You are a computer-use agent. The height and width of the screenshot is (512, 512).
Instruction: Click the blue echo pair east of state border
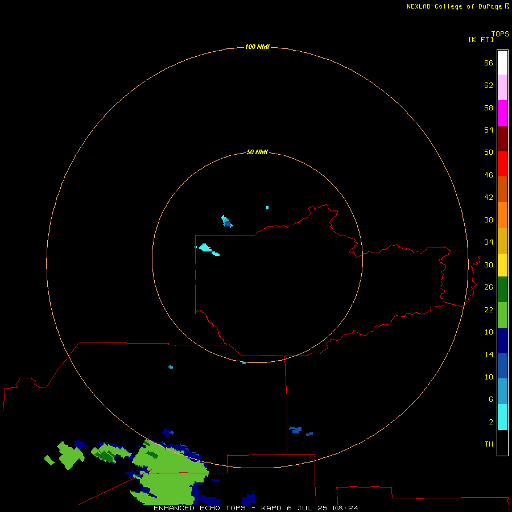click(x=301, y=431)
